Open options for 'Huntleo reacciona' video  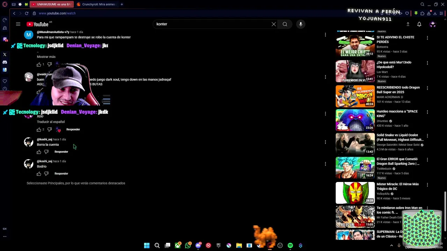(x=427, y=112)
